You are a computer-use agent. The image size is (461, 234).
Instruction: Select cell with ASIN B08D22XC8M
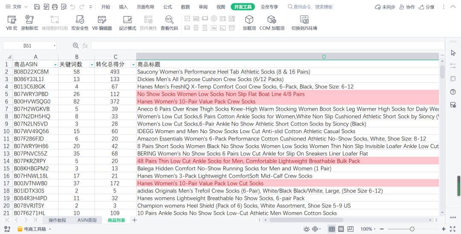coord(35,72)
